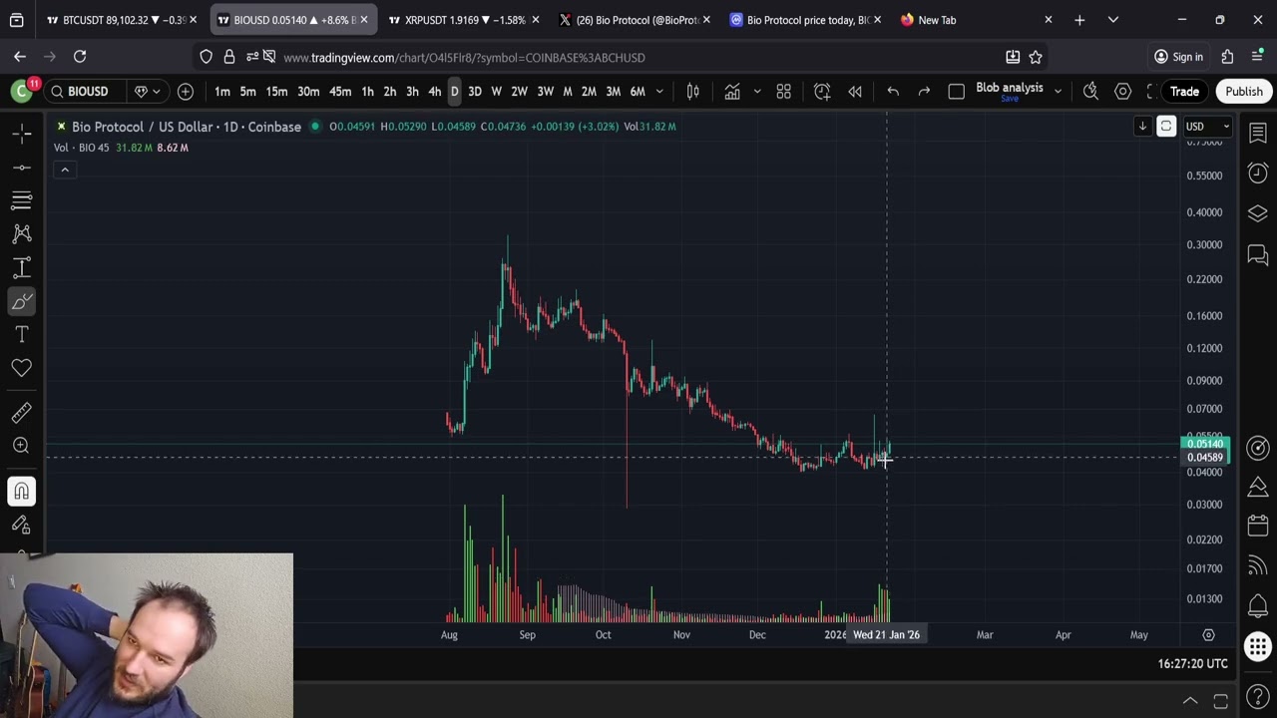Open the chats panel
Screen dimensions: 1277x718
tap(1257, 255)
